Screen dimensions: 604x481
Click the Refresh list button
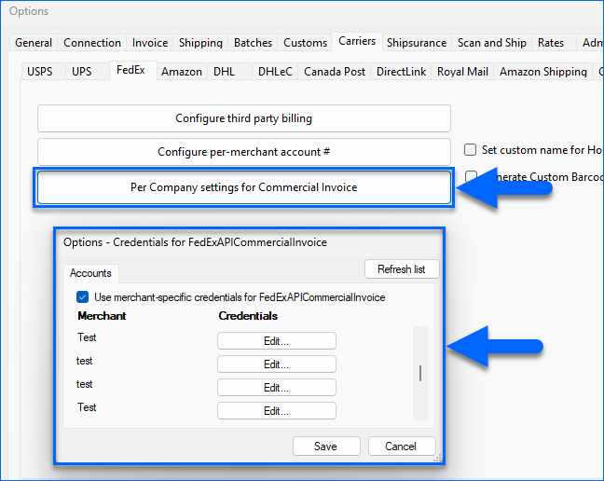(x=402, y=268)
